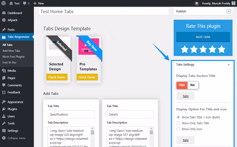Click inside the Specifications tab description textarea
The image size is (237, 147).
pos(69,137)
